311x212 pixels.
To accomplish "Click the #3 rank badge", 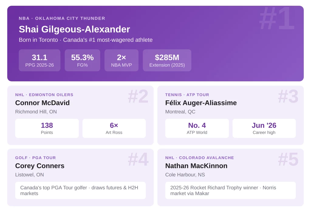I will 288,96.
